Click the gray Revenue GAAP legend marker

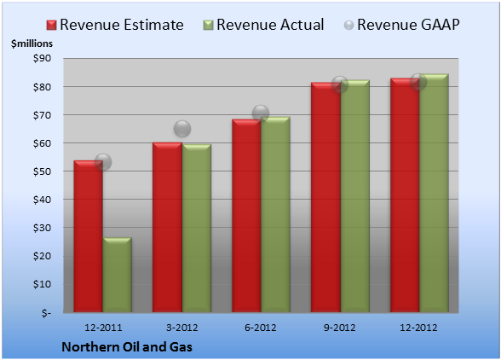(x=348, y=25)
